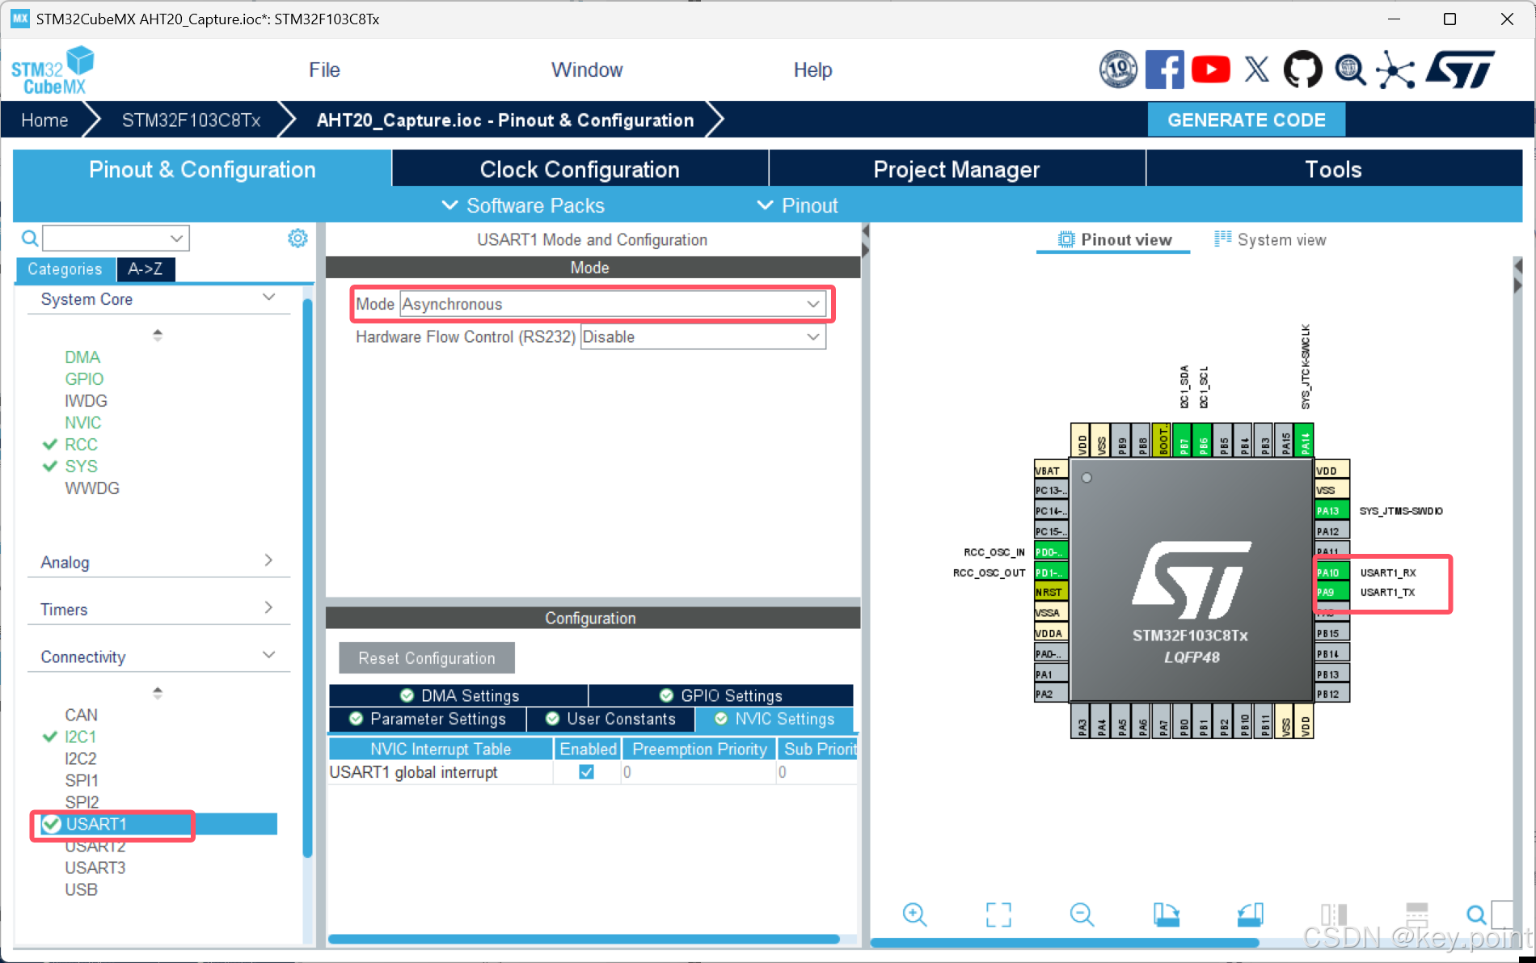Image resolution: width=1536 pixels, height=963 pixels.
Task: Select I2C1 in the Connectivity list
Action: tap(80, 737)
